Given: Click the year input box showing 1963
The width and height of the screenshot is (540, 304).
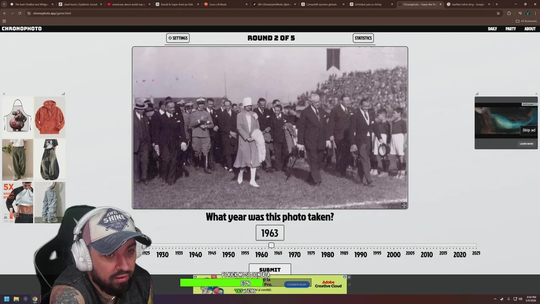Looking at the screenshot, I should [270, 233].
